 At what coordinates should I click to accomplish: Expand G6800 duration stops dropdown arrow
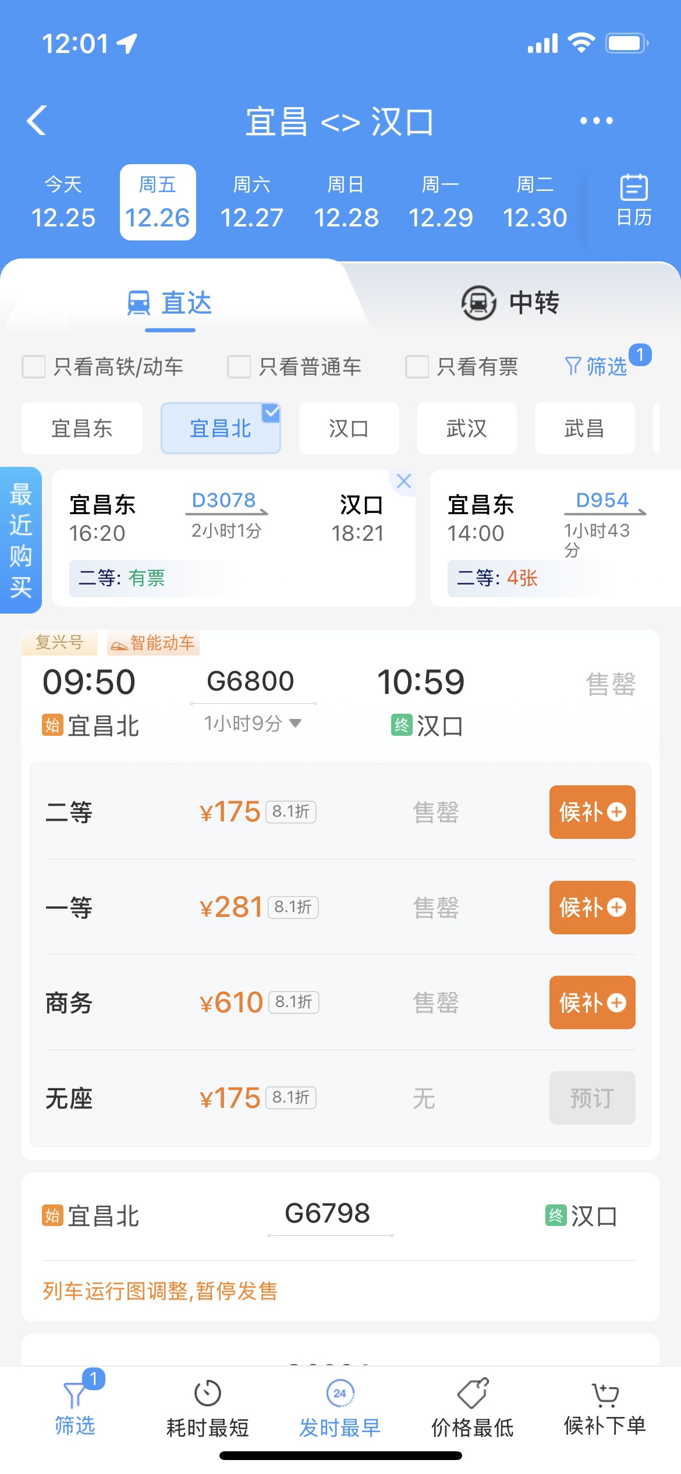tap(296, 723)
